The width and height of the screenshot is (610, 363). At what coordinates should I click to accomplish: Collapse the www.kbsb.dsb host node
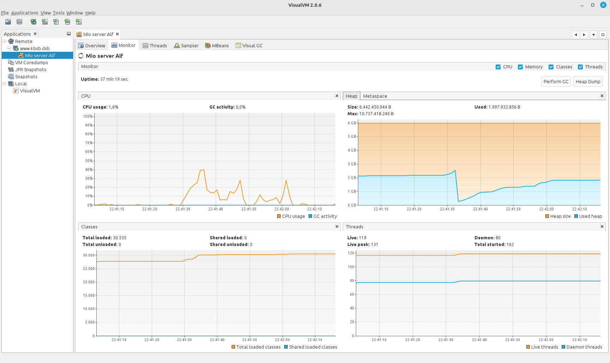[x=9, y=48]
